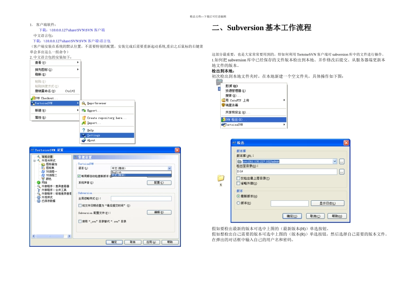Expand the 排列图标 submenu

pos(78,70)
